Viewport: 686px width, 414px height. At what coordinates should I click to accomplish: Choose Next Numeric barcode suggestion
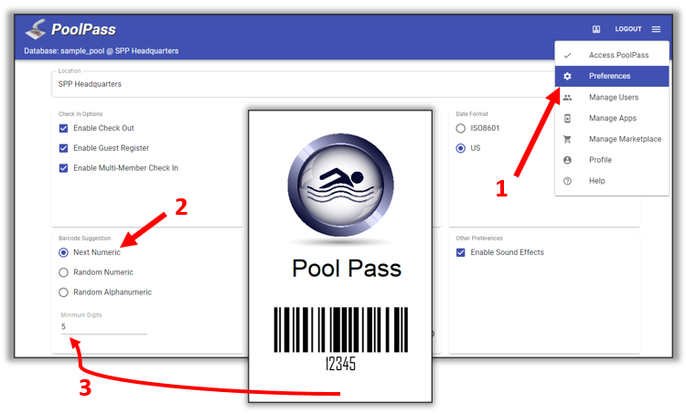point(63,252)
